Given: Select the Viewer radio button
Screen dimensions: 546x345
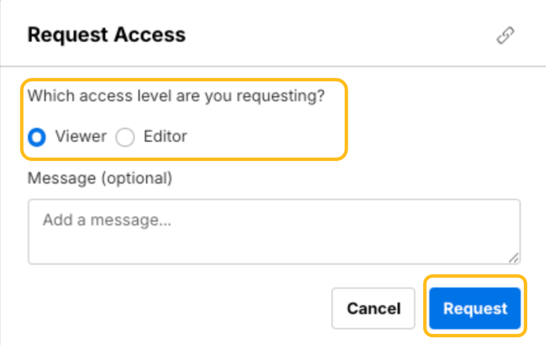Looking at the screenshot, I should 37,138.
